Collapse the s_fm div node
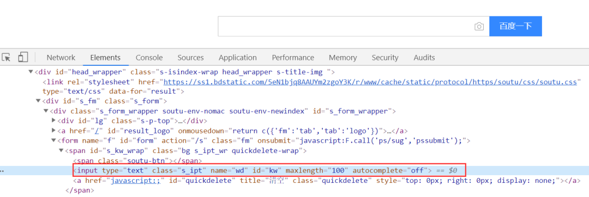This screenshot has height=197, width=589. coord(38,101)
